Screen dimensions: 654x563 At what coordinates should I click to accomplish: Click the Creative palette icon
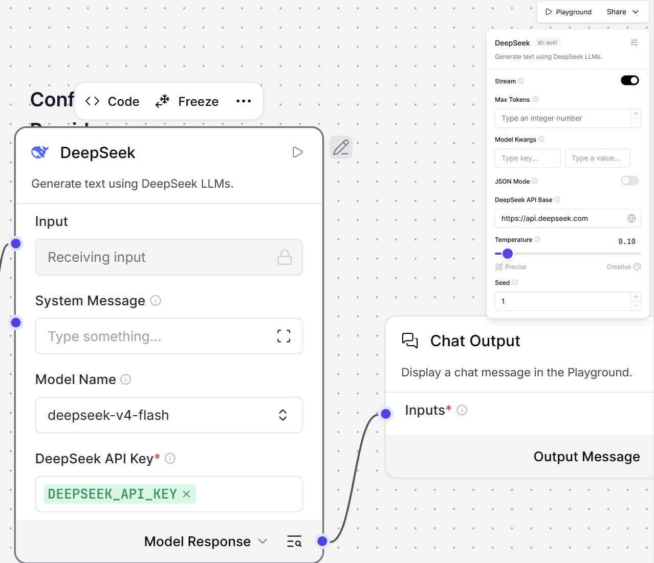click(x=637, y=267)
